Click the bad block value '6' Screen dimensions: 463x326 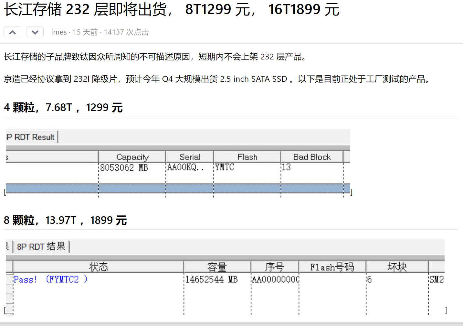[x=369, y=279]
